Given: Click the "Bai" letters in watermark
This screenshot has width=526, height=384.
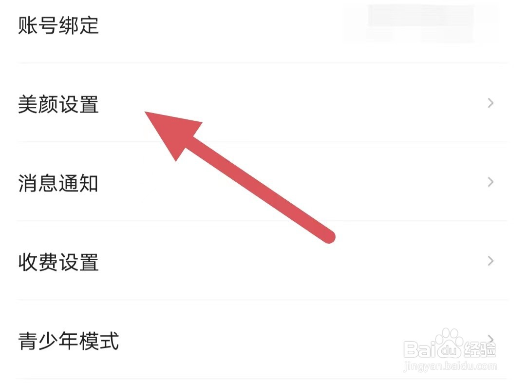Looking at the screenshot, I should tap(419, 349).
